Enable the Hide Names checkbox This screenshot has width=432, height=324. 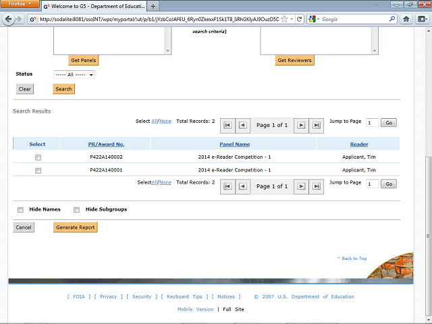pyautogui.click(x=20, y=210)
